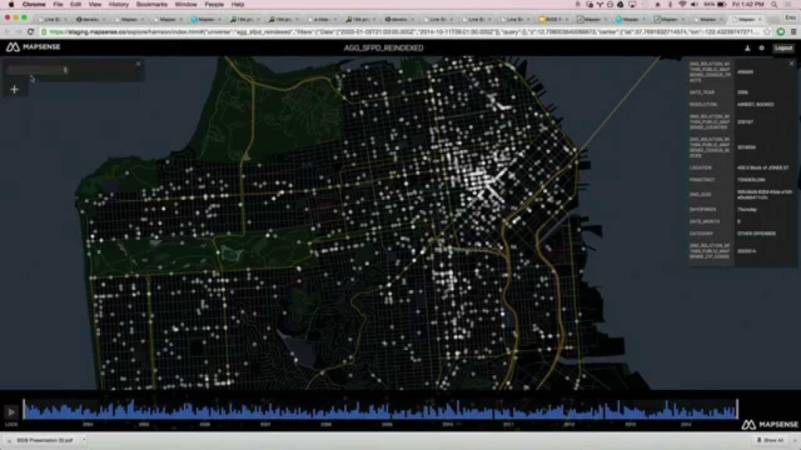
Task: Close the feature details panel
Action: (x=792, y=63)
